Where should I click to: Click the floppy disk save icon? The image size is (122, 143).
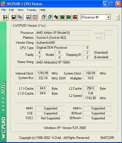point(14,17)
